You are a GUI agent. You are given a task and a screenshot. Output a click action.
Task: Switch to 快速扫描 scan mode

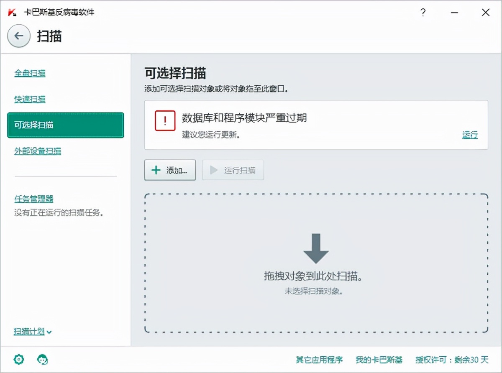(31, 100)
